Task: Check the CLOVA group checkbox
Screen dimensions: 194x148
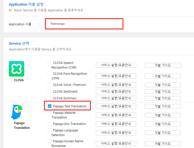Action: pyautogui.click(x=11, y=80)
